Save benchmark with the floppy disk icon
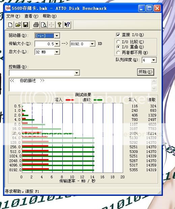 [x=26, y=25]
